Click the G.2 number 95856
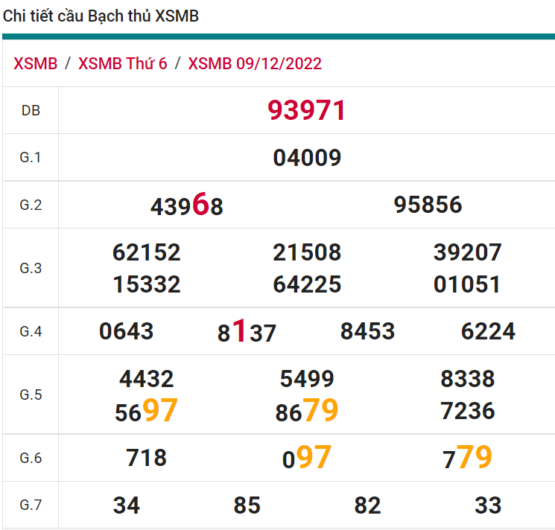The height and width of the screenshot is (530, 555). pyautogui.click(x=428, y=205)
